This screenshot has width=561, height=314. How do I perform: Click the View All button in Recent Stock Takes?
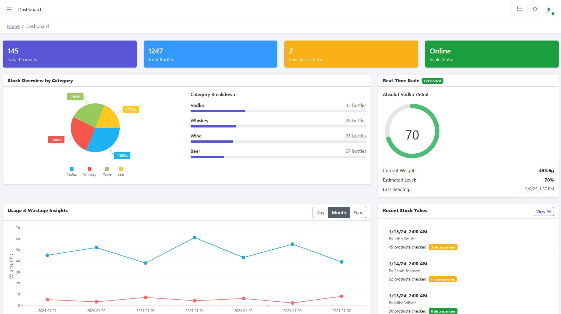[x=543, y=211]
